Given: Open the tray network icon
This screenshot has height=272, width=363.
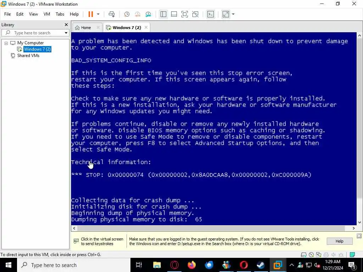Looking at the screenshot, I should (x=309, y=265).
